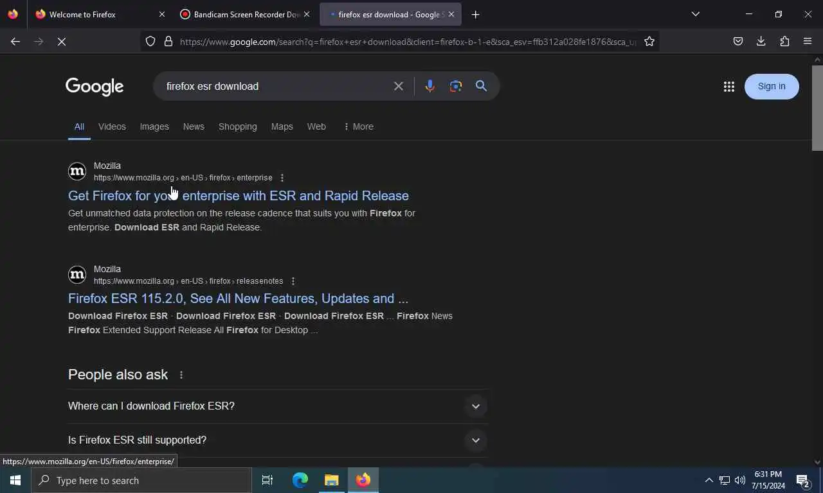Image resolution: width=823 pixels, height=493 pixels.
Task: Click the page vertical scrollbar thumb
Action: 817,108
